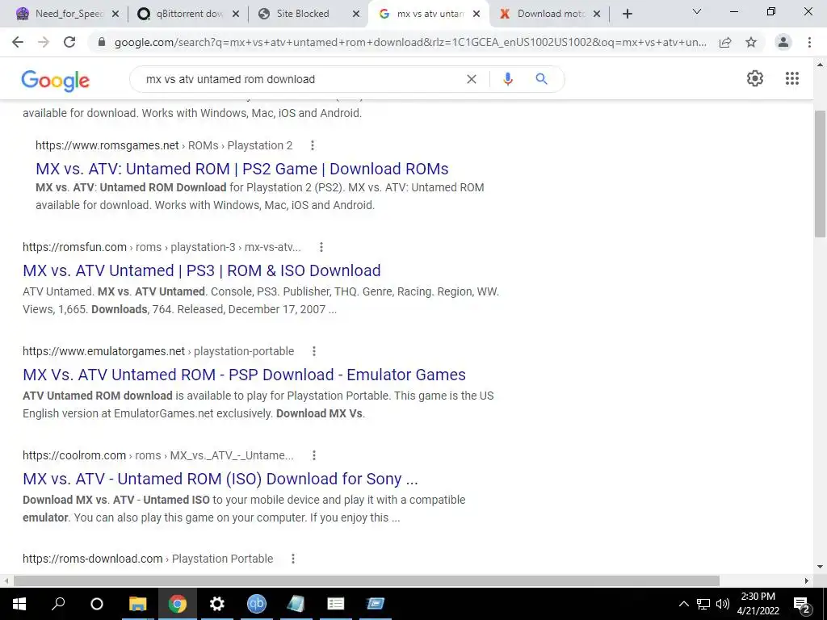This screenshot has width=827, height=620.
Task: Open options for romsgames.net result
Action: click(x=313, y=145)
